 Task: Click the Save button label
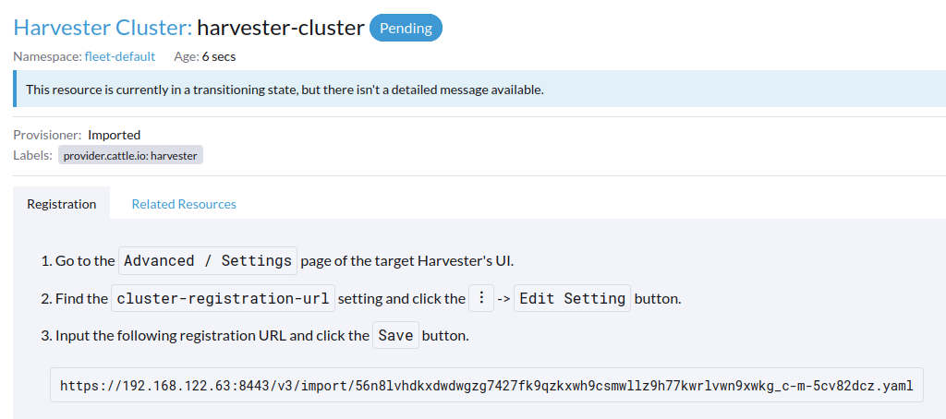pyautogui.click(x=395, y=336)
